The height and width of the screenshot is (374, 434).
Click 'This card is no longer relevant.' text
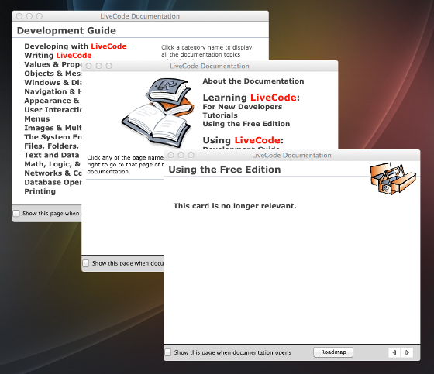pyautogui.click(x=235, y=206)
